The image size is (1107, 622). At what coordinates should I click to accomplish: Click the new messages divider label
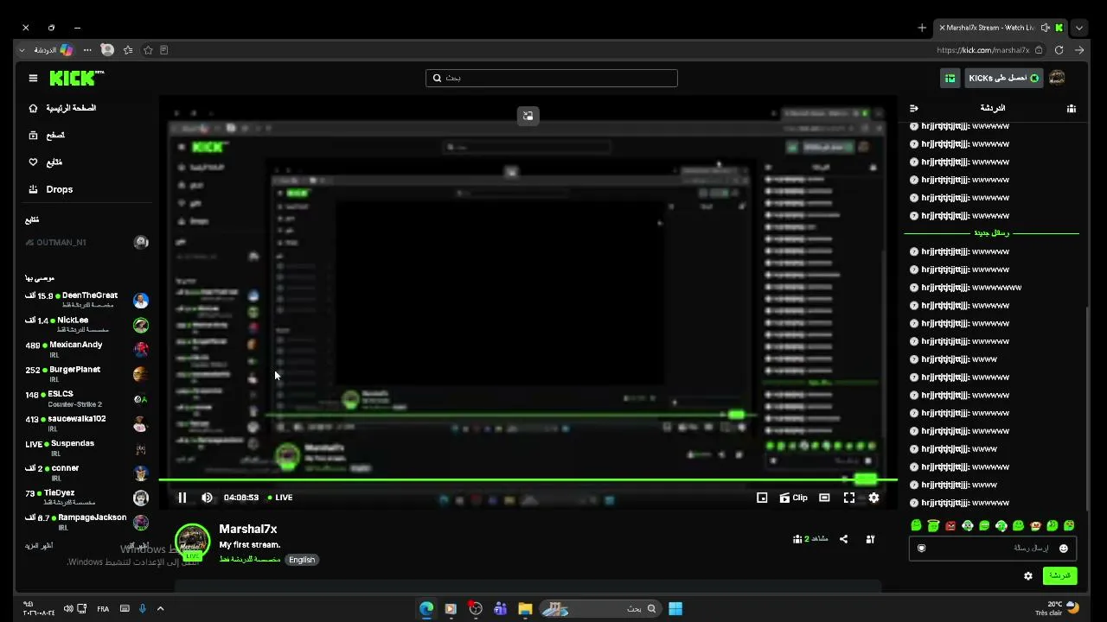pyautogui.click(x=992, y=233)
